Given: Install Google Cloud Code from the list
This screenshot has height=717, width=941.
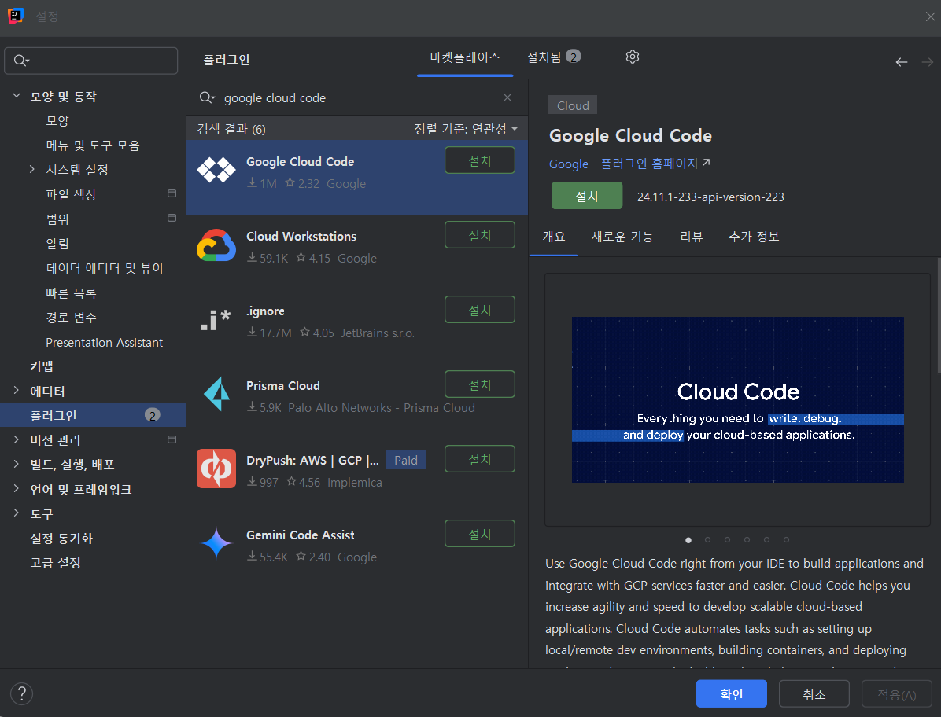Looking at the screenshot, I should coord(479,160).
